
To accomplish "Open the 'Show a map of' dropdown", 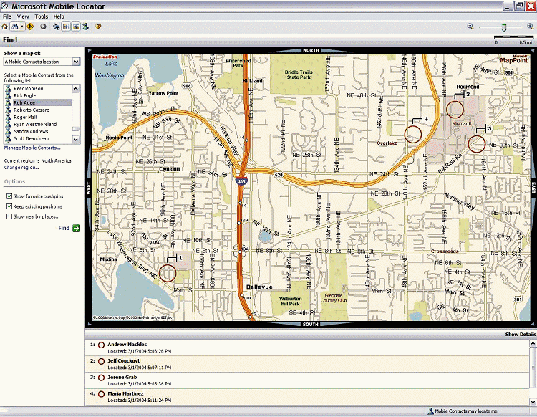I will point(76,62).
